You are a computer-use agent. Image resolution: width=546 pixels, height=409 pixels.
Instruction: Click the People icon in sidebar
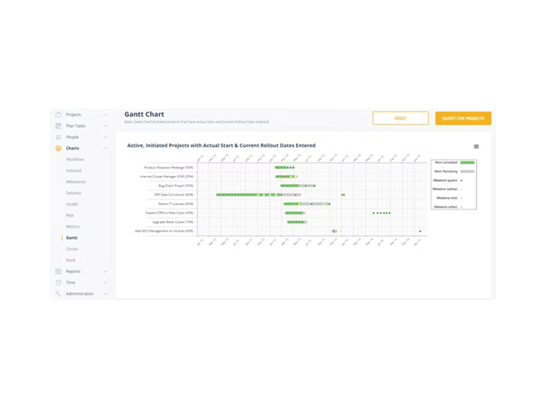pos(59,137)
